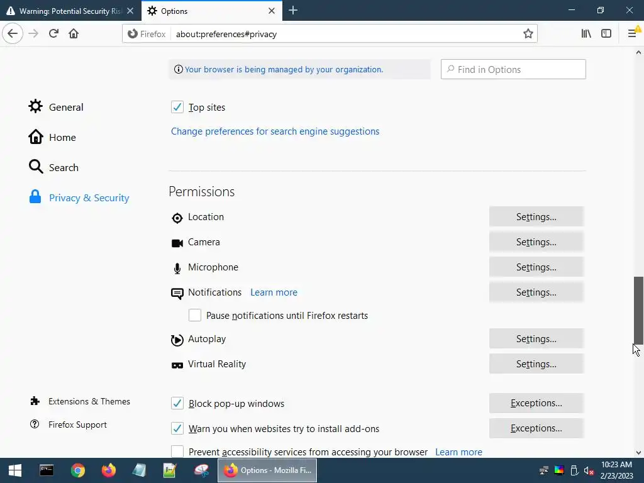Focus the Find in Options search box

click(513, 69)
